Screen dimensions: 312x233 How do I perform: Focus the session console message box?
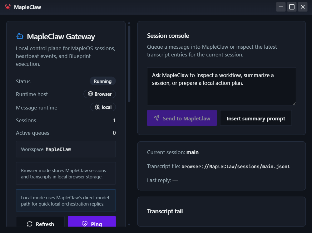[x=221, y=86]
